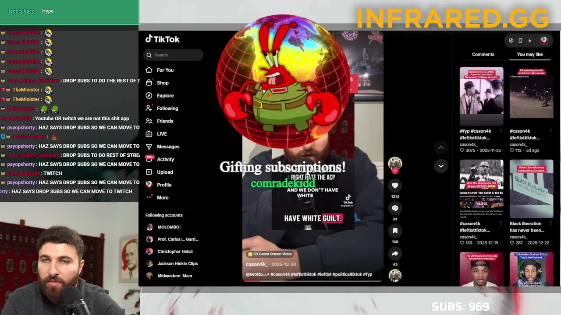Click the sound disc avatar icon
561x315 pixels.
click(395, 275)
